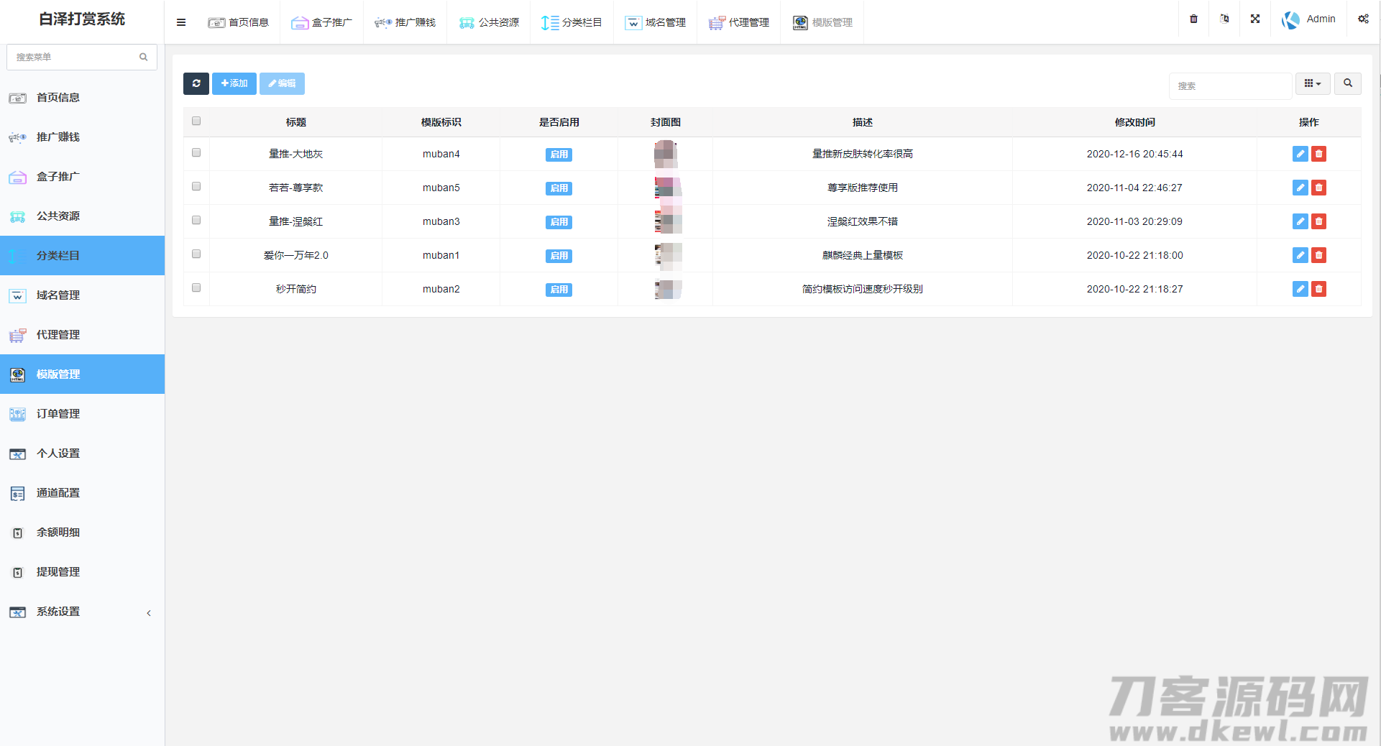Click the magnifier search button beside columns

[1347, 83]
